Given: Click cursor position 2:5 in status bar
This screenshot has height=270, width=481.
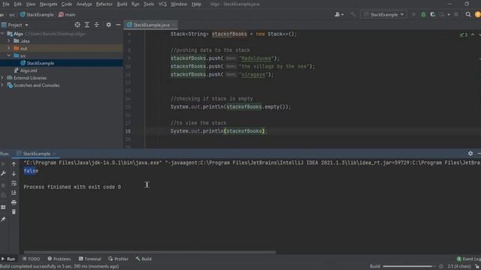Looking at the screenshot, I should coord(459,266).
